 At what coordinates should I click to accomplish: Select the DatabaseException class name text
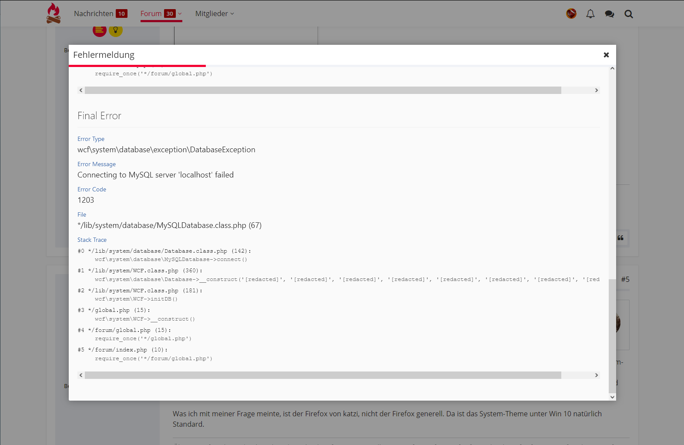[x=166, y=150]
